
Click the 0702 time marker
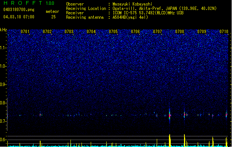tap(47, 32)
